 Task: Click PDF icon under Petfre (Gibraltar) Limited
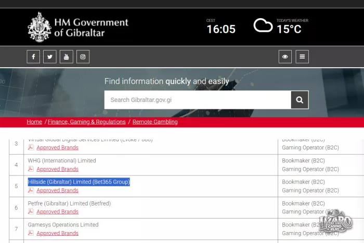click(x=31, y=212)
